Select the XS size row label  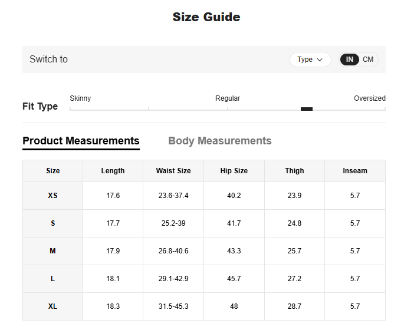(53, 196)
